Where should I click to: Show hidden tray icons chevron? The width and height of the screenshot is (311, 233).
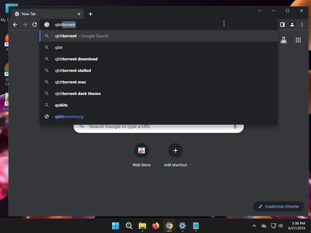coord(254,226)
